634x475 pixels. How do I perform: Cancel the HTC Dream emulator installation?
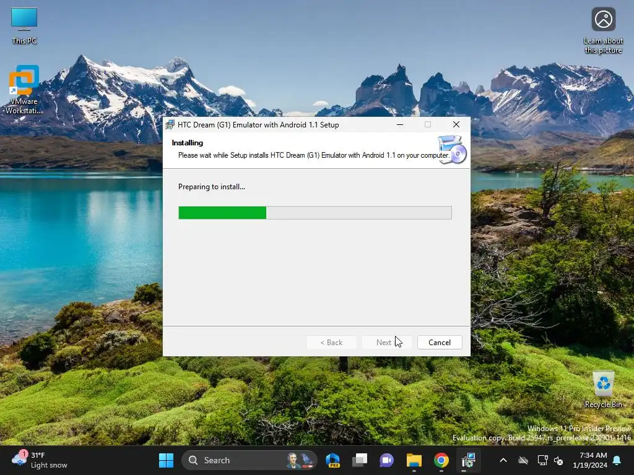click(x=440, y=343)
